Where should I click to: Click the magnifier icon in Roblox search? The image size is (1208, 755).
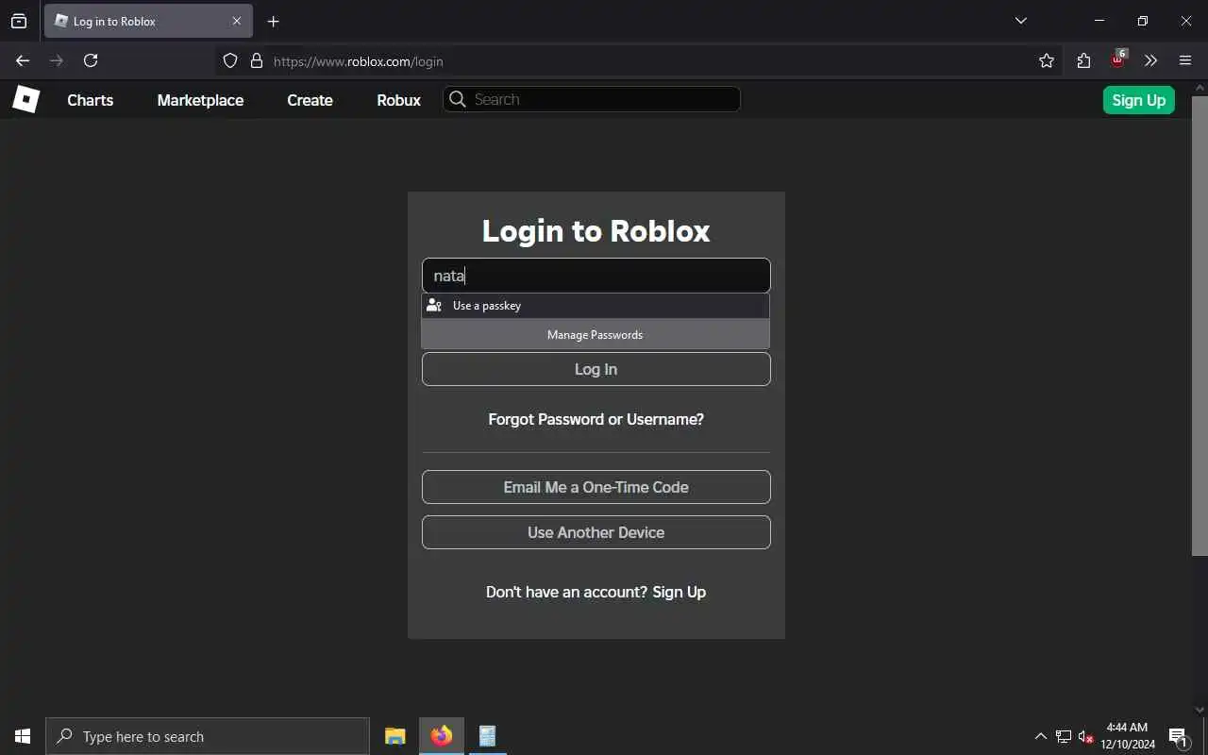click(458, 99)
